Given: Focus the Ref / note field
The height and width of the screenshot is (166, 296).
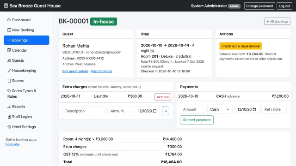Looking at the screenshot, I should click(x=274, y=109).
